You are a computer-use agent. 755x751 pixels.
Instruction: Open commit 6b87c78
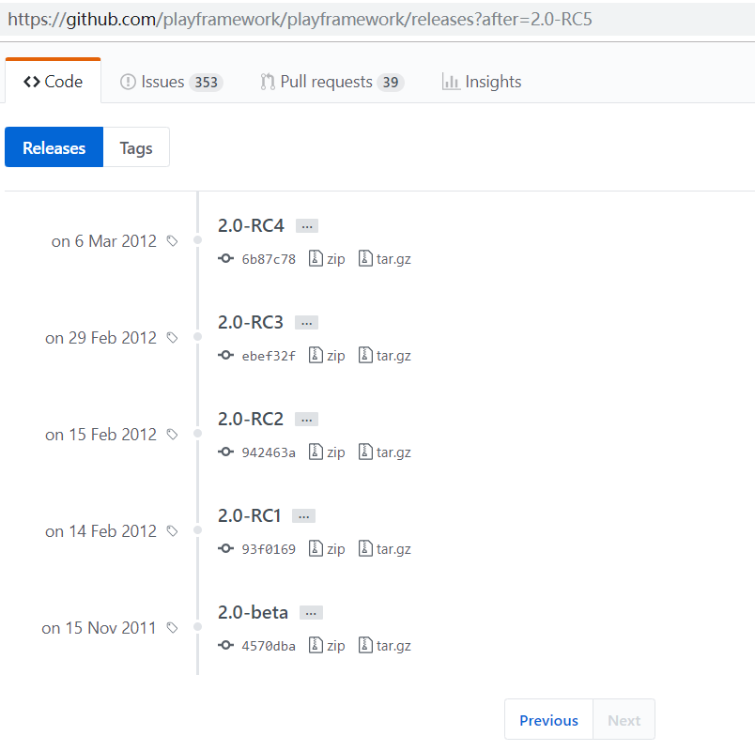point(269,259)
